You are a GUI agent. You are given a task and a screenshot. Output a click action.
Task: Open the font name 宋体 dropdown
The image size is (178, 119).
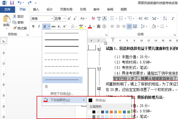click(51, 18)
